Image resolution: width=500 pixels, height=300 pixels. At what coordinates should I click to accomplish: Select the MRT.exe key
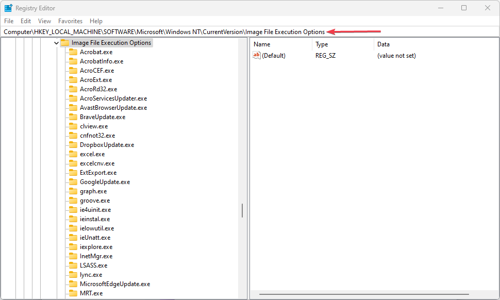pos(91,293)
